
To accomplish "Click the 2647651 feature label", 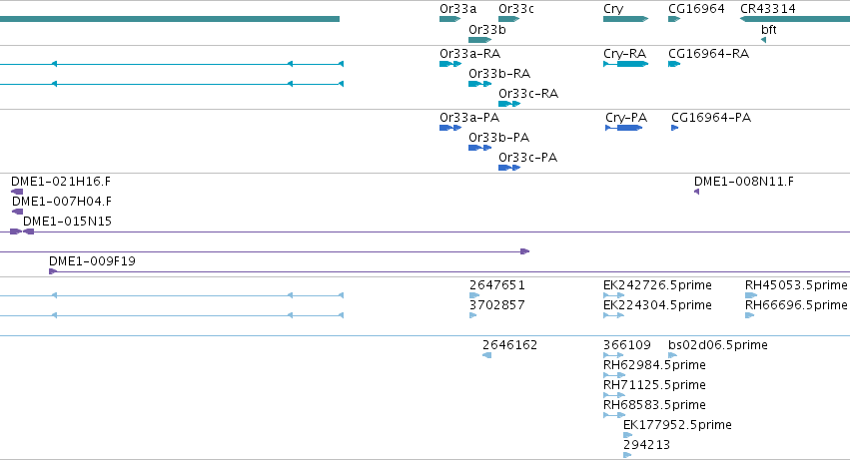I will click(x=497, y=285).
